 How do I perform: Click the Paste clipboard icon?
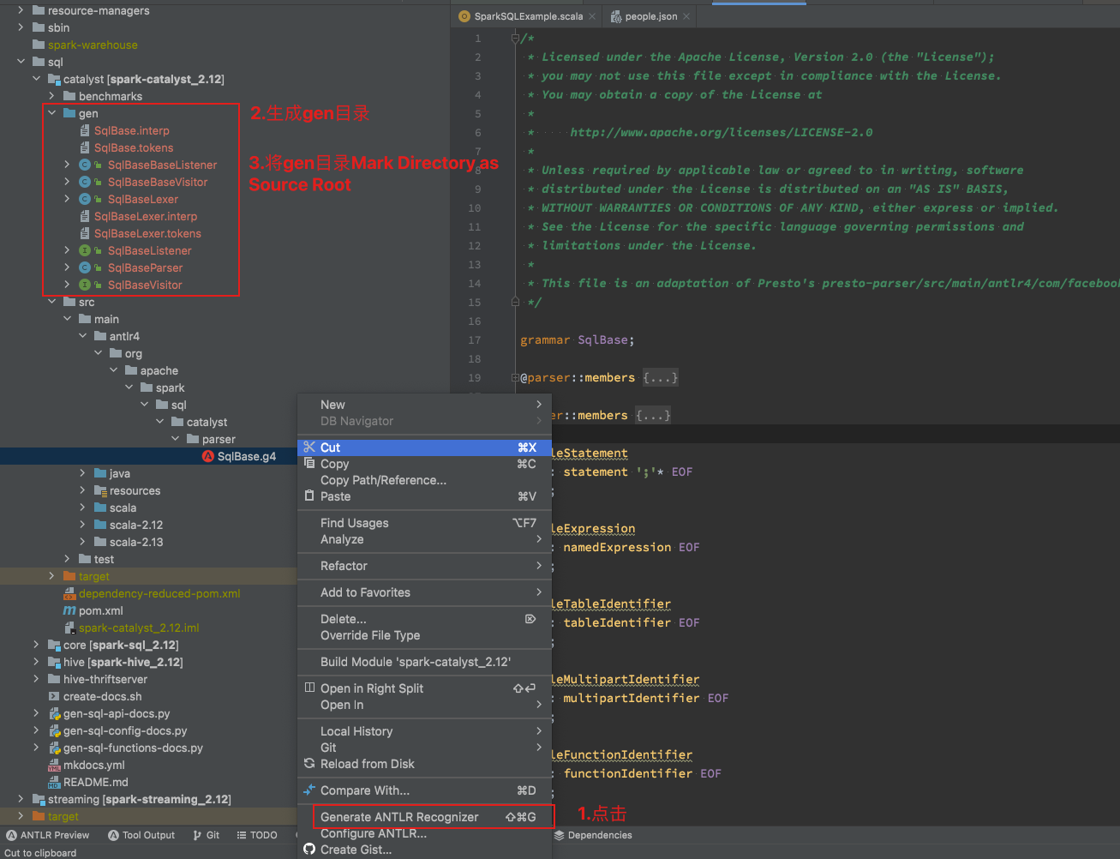[x=309, y=496]
